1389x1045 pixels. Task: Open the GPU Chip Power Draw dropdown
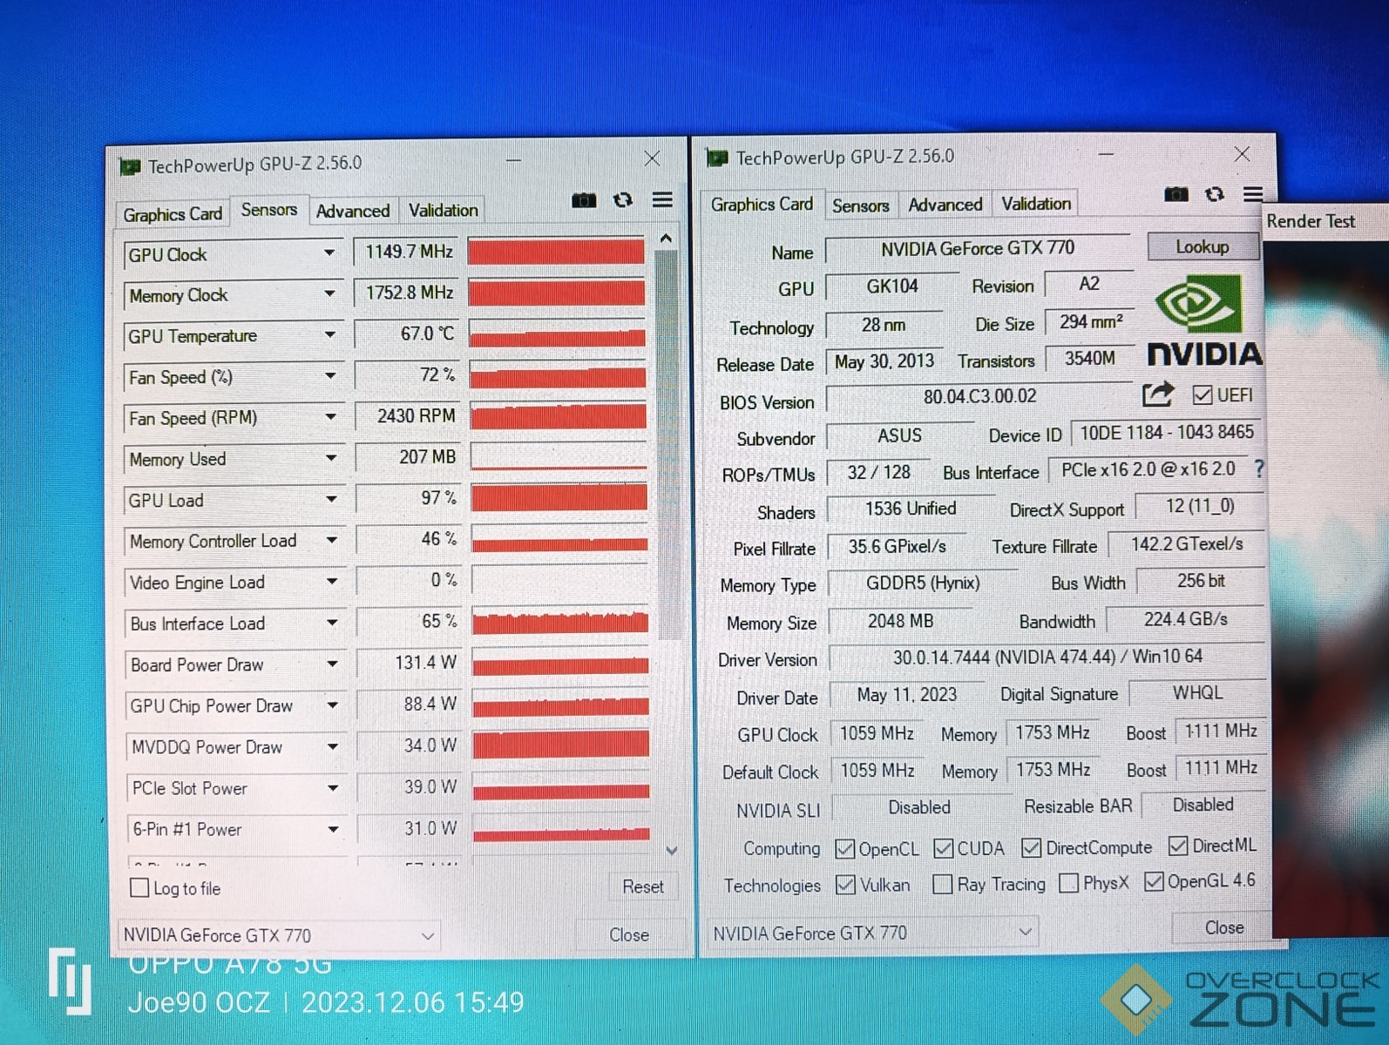tap(333, 705)
